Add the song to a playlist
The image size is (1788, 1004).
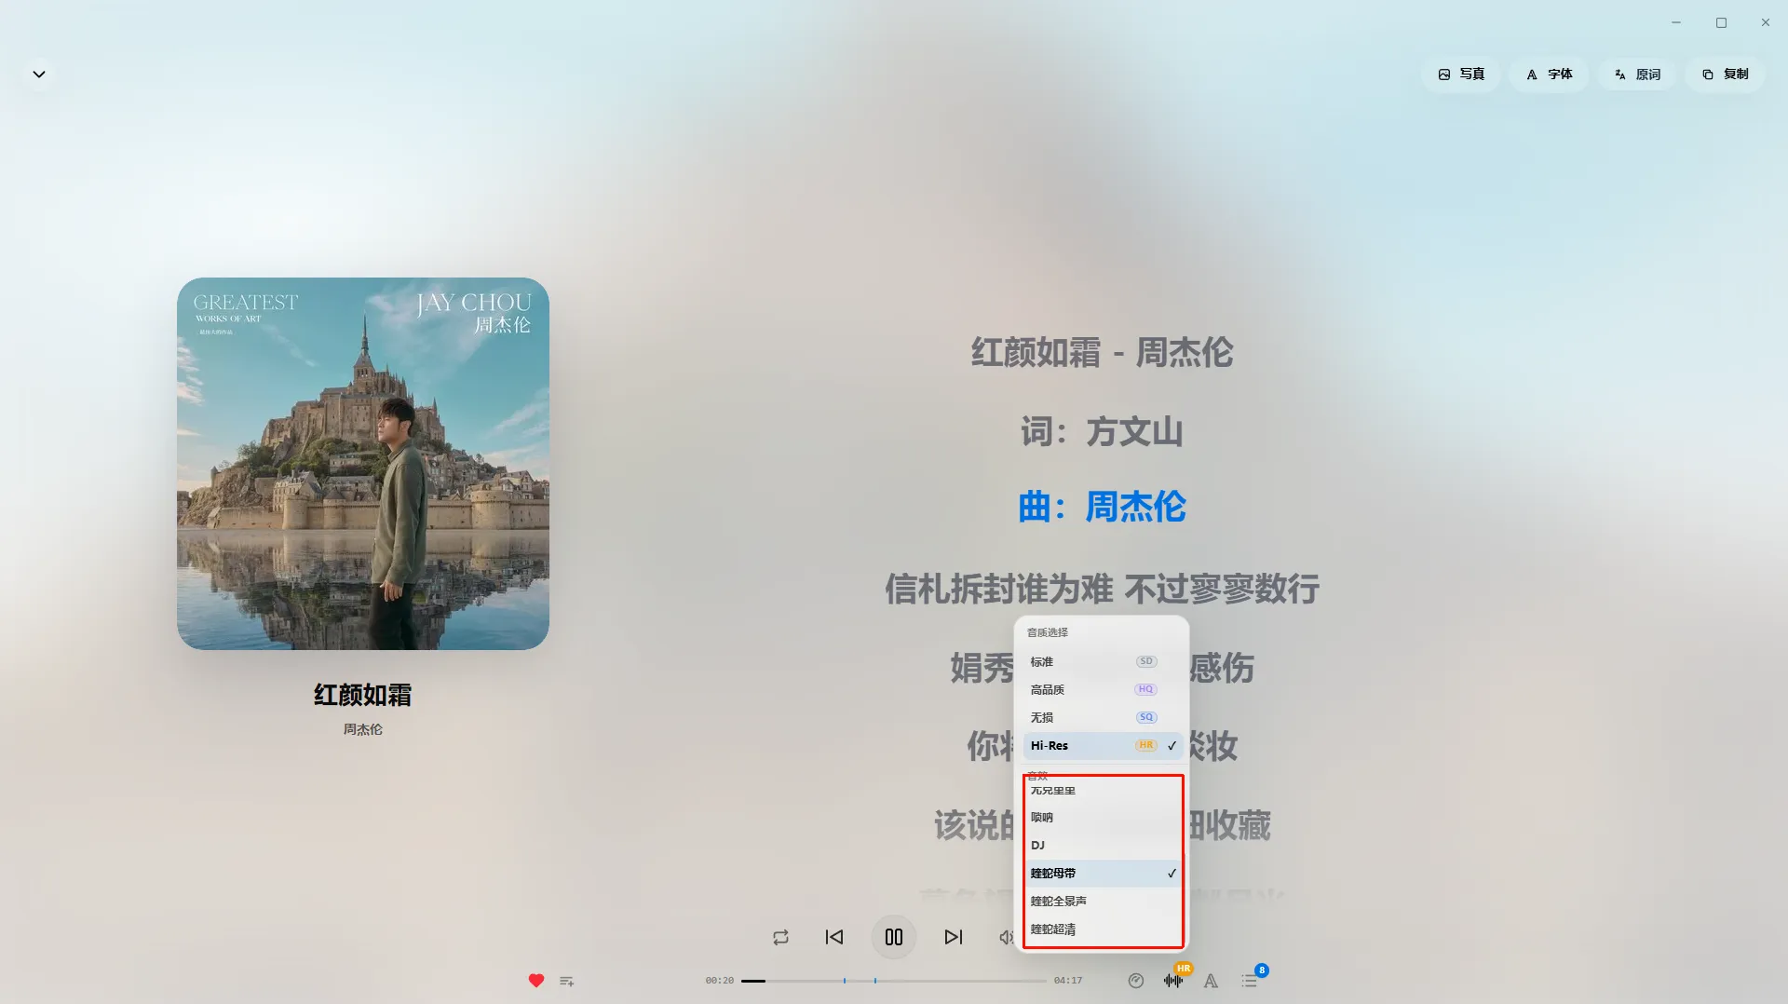(567, 981)
